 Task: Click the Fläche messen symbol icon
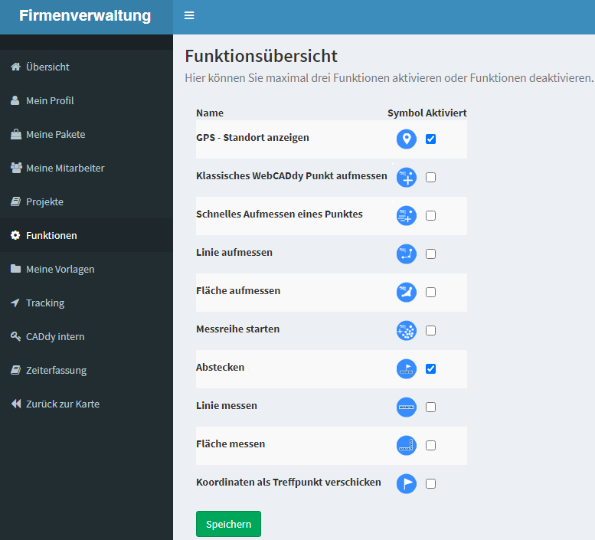[x=407, y=446]
